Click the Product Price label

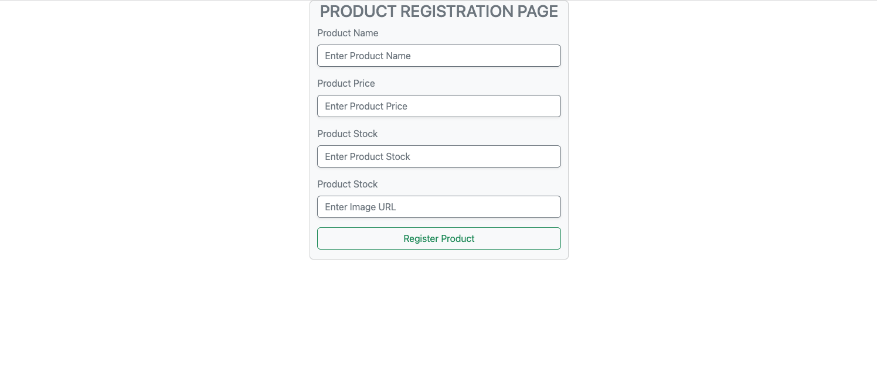pos(346,84)
